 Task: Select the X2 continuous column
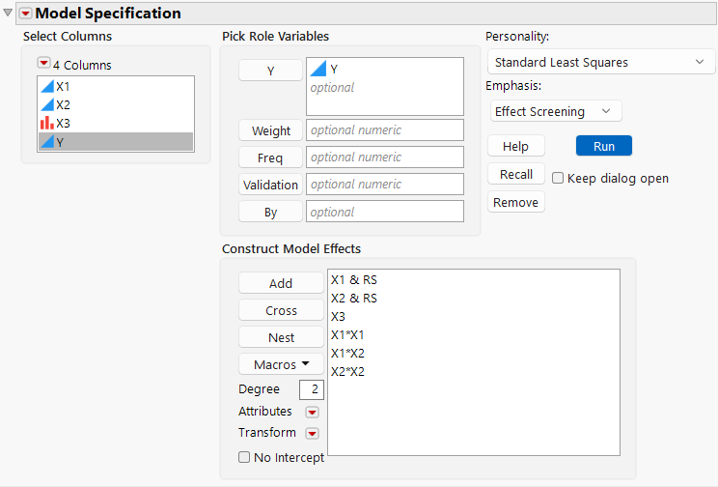[63, 104]
